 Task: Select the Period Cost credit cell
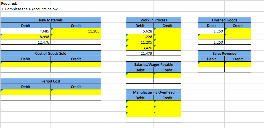point(76,92)
